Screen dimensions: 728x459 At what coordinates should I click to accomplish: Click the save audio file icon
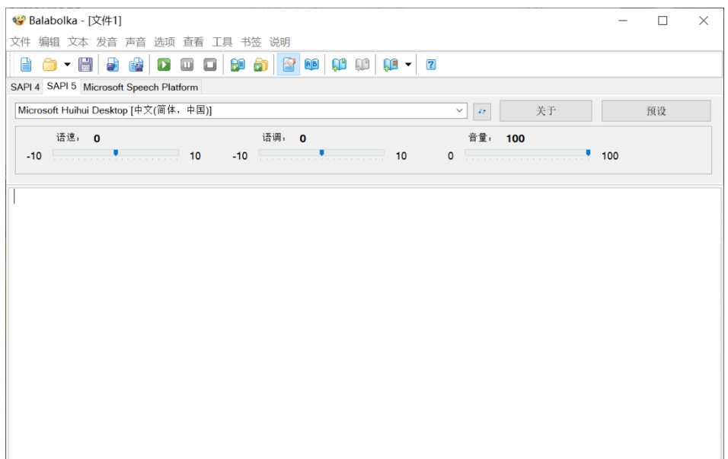point(113,65)
